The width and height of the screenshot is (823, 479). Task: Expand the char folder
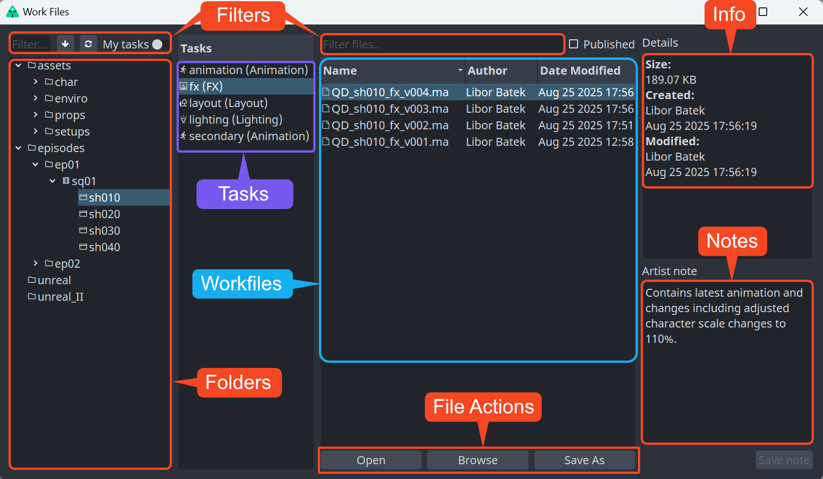(35, 82)
